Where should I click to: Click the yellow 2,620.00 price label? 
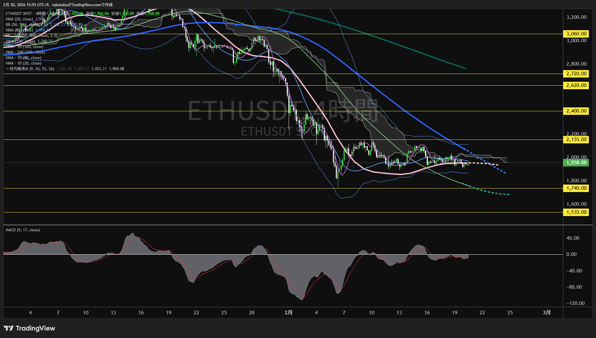[577, 85]
